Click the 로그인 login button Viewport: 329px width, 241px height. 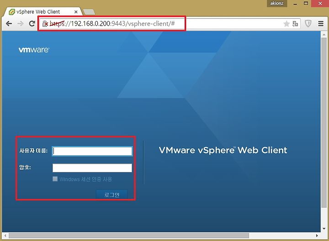[111, 194]
